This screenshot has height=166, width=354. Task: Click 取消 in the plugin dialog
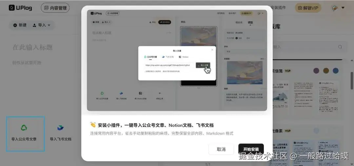pos(221,149)
